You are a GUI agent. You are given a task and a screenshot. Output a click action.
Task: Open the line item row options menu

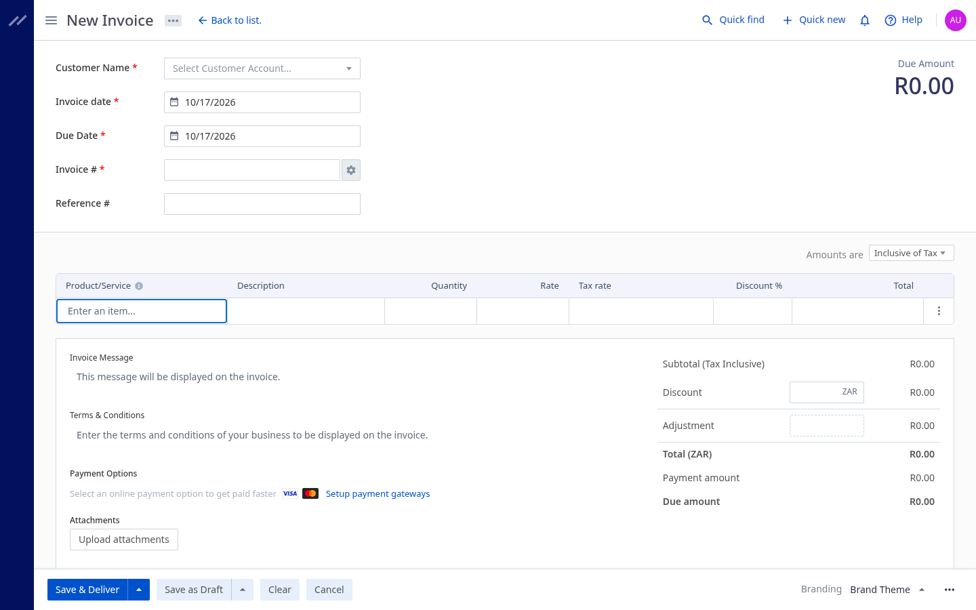coord(939,311)
